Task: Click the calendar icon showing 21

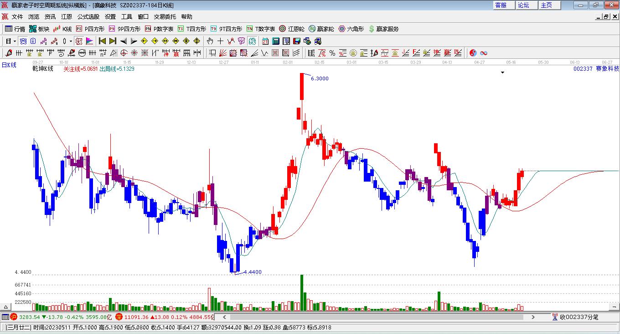Action: [x=265, y=41]
